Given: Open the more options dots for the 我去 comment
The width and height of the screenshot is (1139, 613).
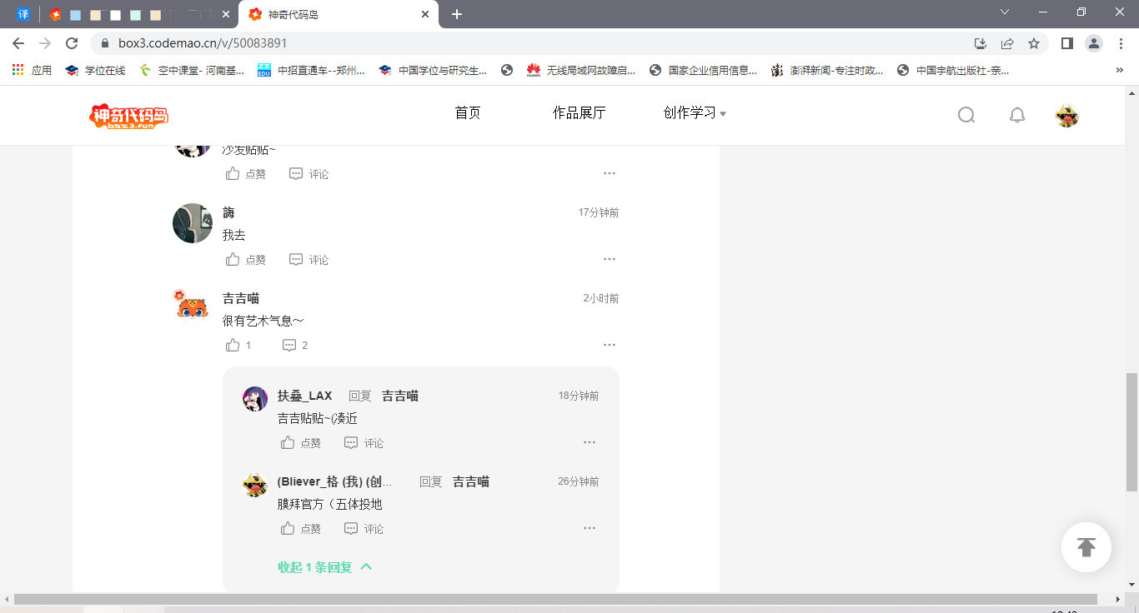Looking at the screenshot, I should (x=610, y=259).
